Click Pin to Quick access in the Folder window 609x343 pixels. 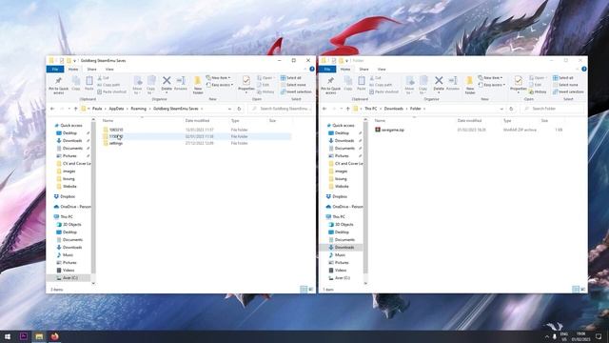pyautogui.click(x=330, y=85)
